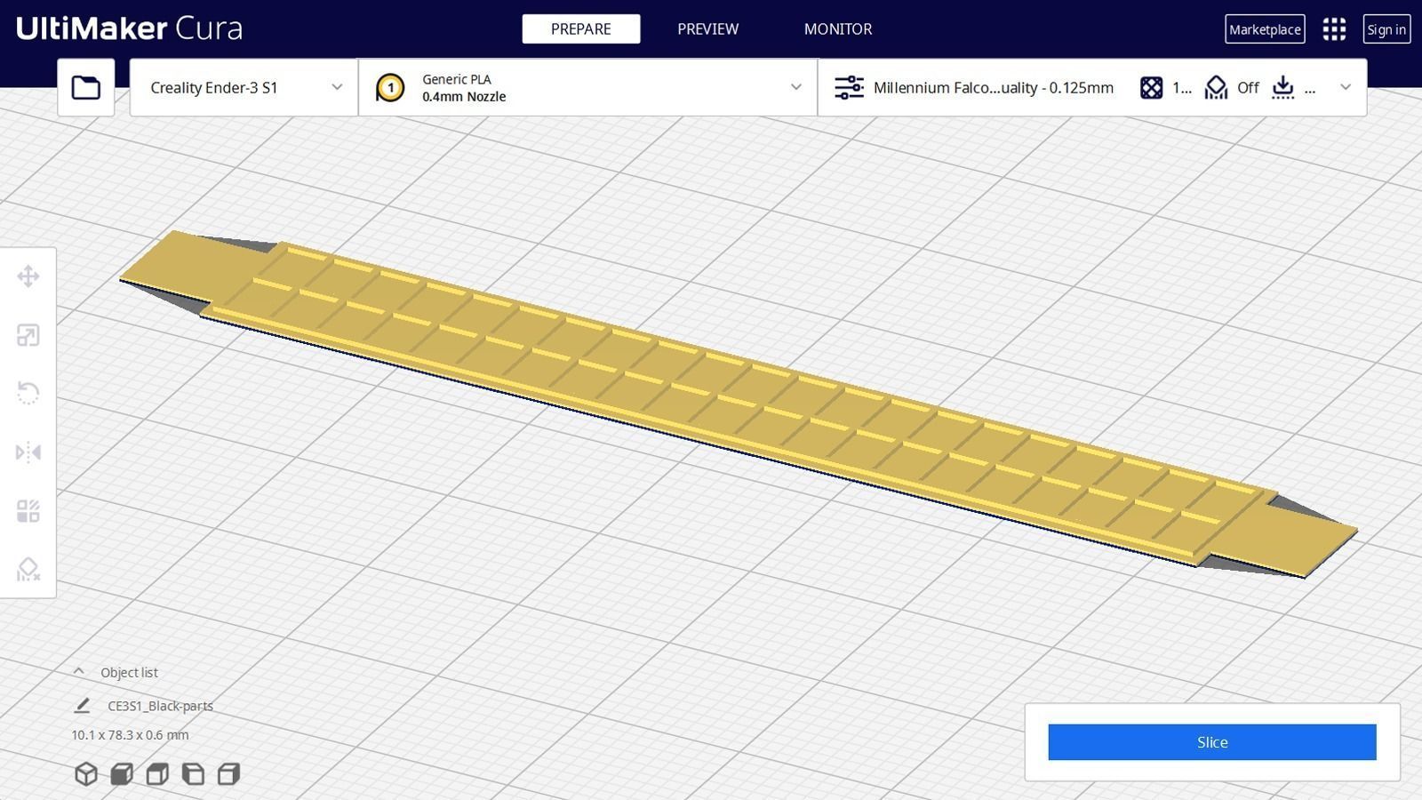Click the print settings sliders icon

coord(849,87)
